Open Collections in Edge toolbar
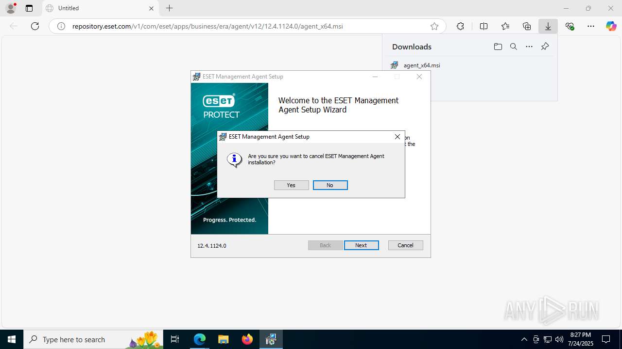The width and height of the screenshot is (622, 349). coord(527,26)
